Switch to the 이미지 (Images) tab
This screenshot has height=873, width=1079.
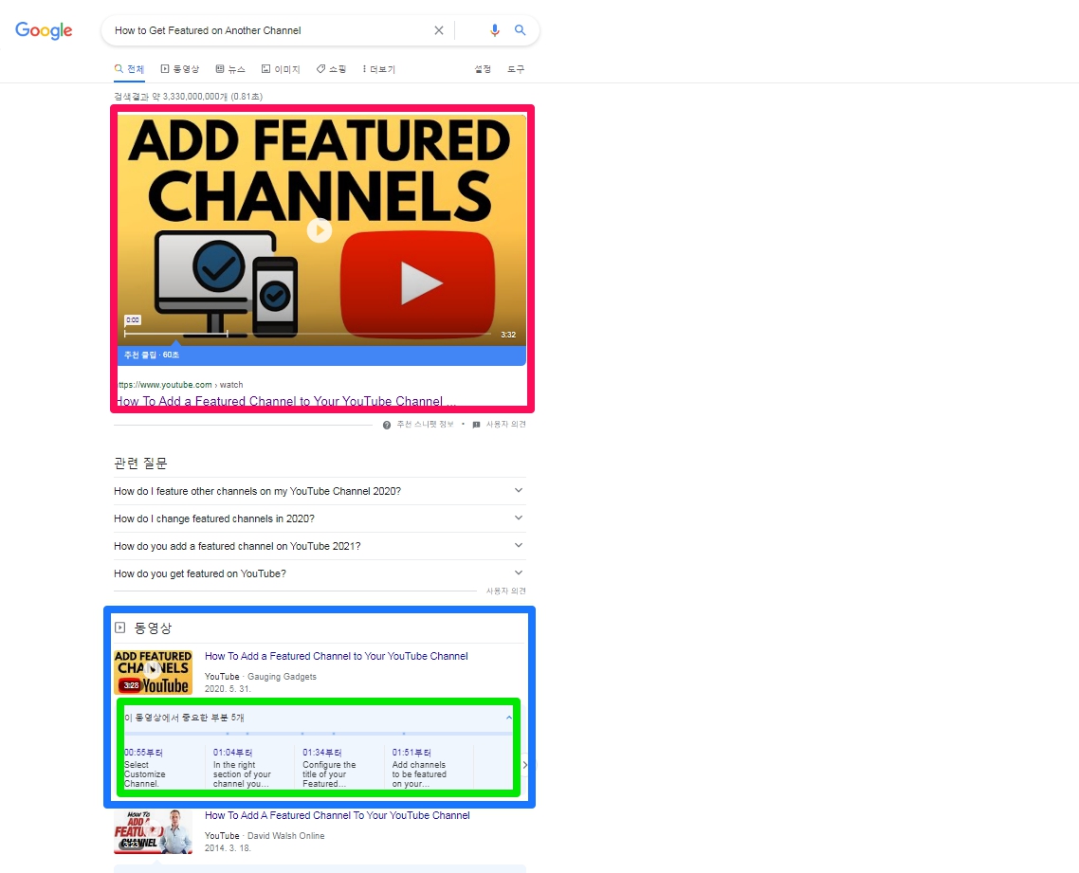tap(281, 69)
